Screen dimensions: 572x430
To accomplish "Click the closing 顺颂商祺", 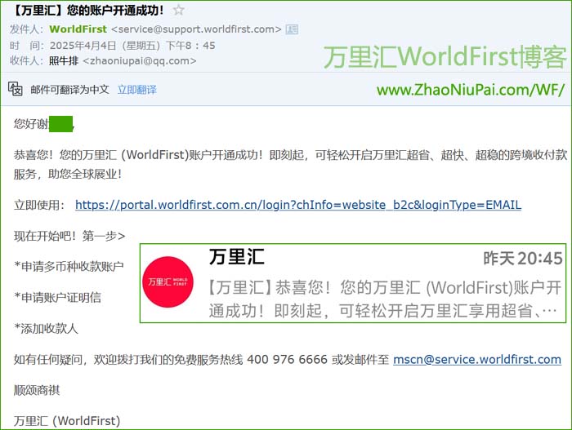I will (x=37, y=390).
